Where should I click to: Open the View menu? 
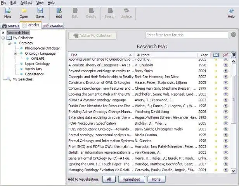[40, 3]
